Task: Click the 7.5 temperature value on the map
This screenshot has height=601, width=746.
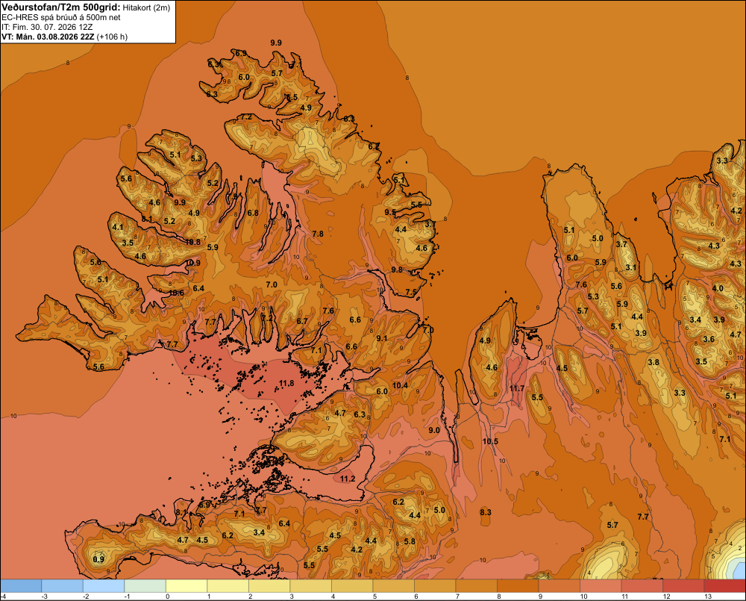Action: click(x=411, y=292)
